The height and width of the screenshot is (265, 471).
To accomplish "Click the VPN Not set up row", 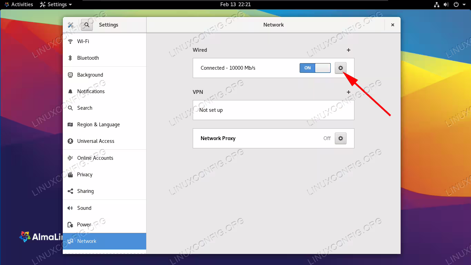I will (273, 110).
